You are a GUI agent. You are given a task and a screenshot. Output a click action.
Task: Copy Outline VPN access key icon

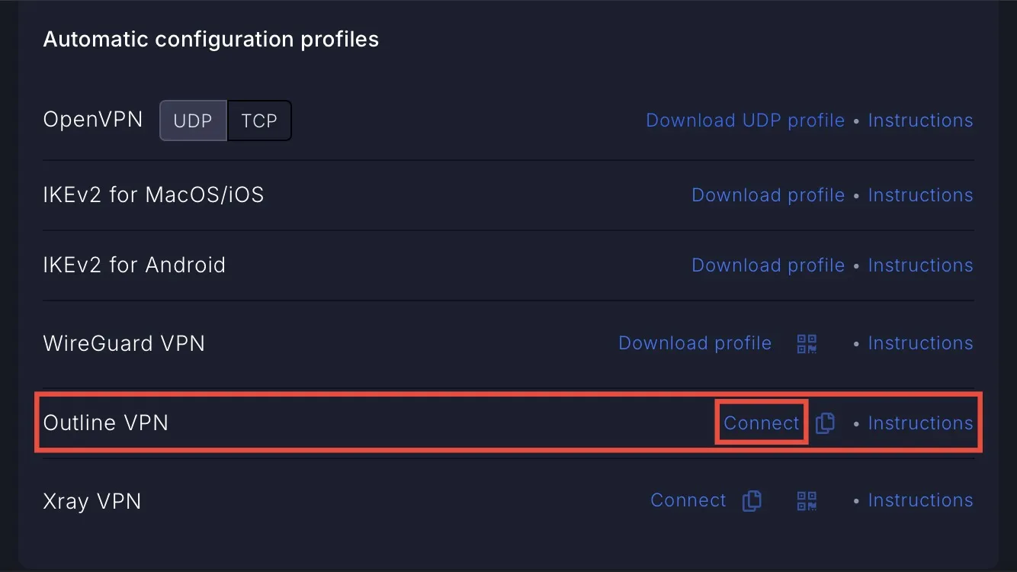825,423
